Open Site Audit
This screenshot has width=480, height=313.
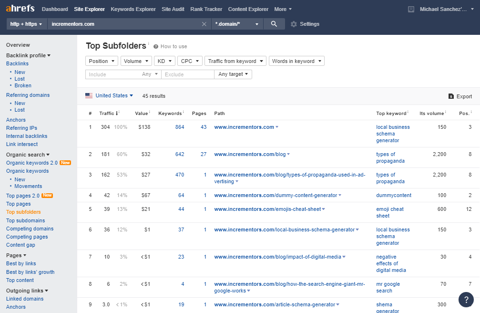tap(173, 9)
